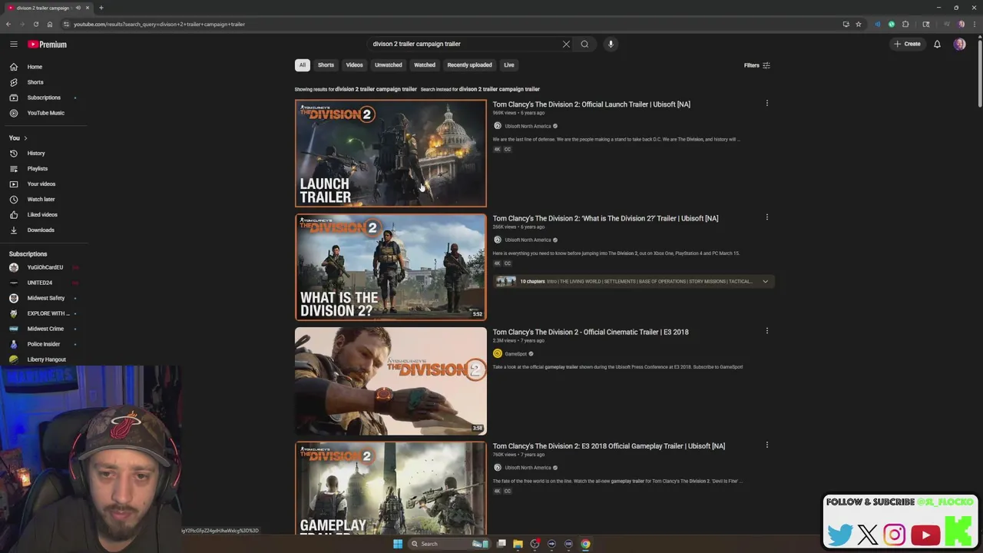Open the notifications bell
The height and width of the screenshot is (553, 983).
point(937,45)
